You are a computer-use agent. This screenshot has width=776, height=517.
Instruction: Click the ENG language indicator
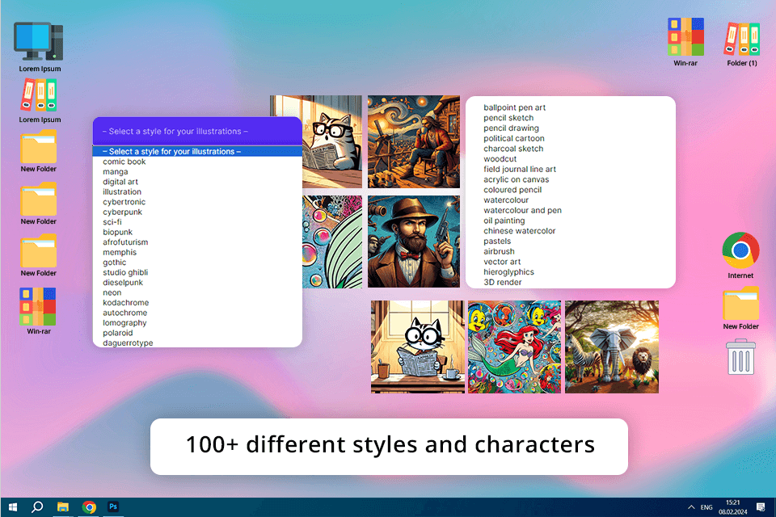tap(706, 507)
